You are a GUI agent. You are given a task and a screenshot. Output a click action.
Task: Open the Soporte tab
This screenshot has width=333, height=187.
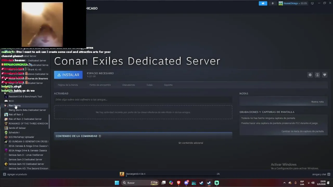coord(168,85)
